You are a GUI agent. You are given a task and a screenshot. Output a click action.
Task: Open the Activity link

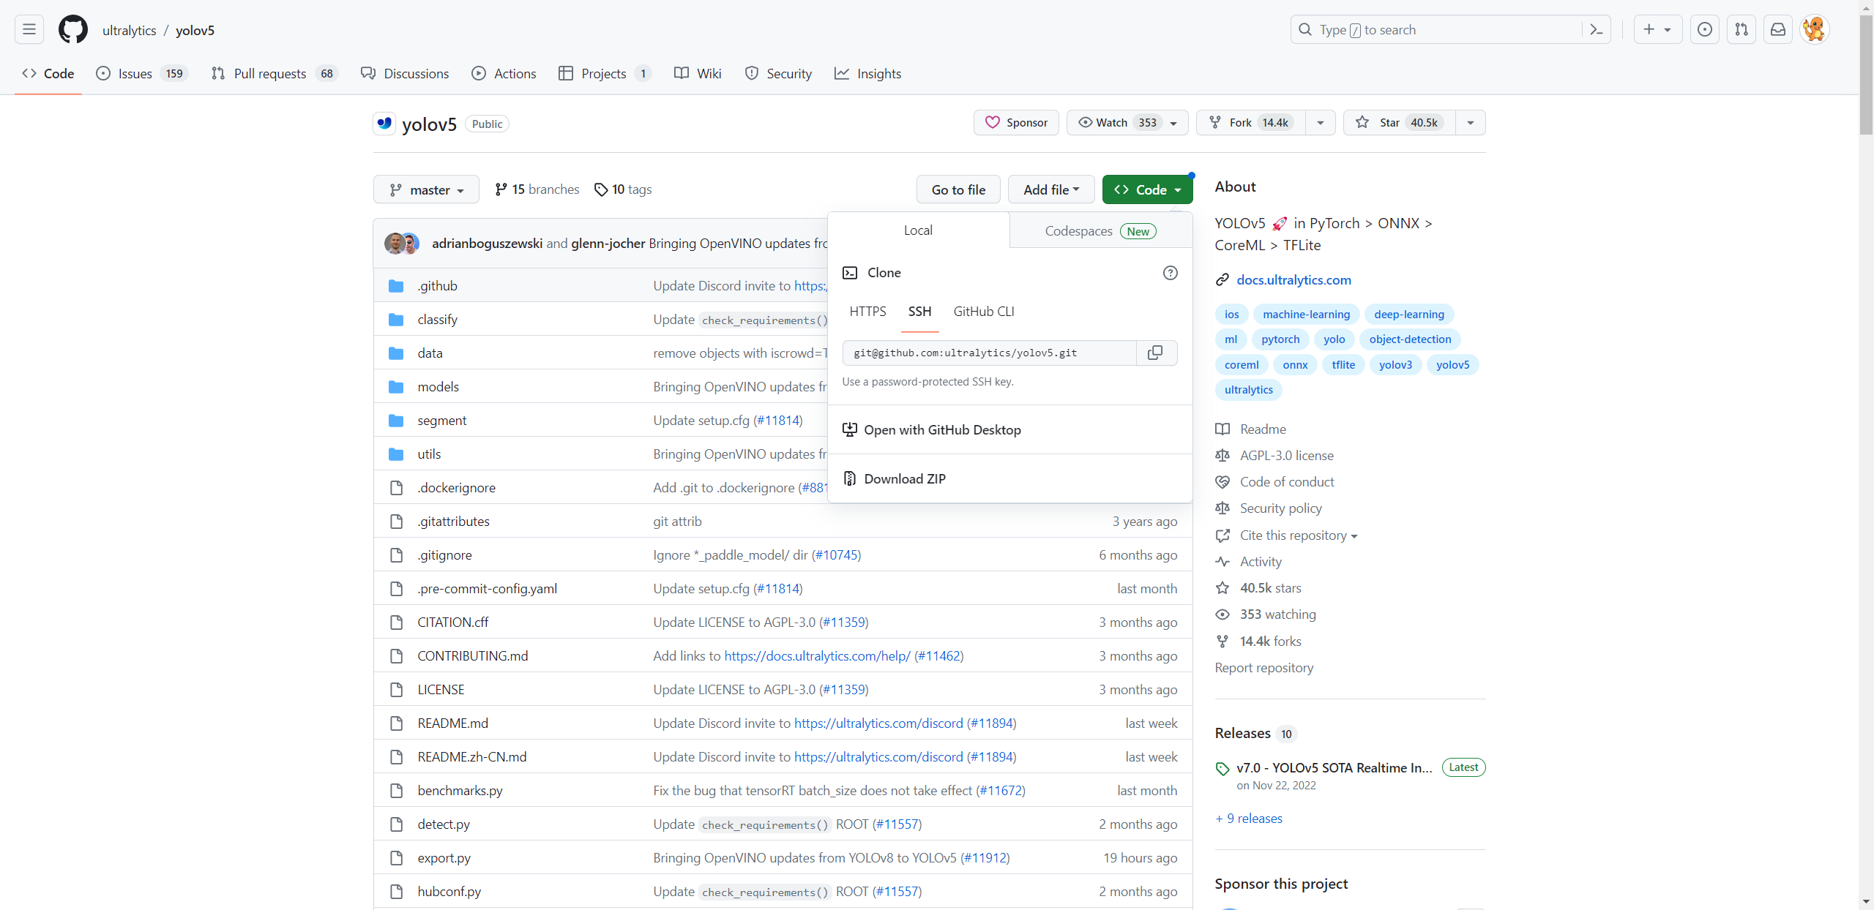(1261, 562)
